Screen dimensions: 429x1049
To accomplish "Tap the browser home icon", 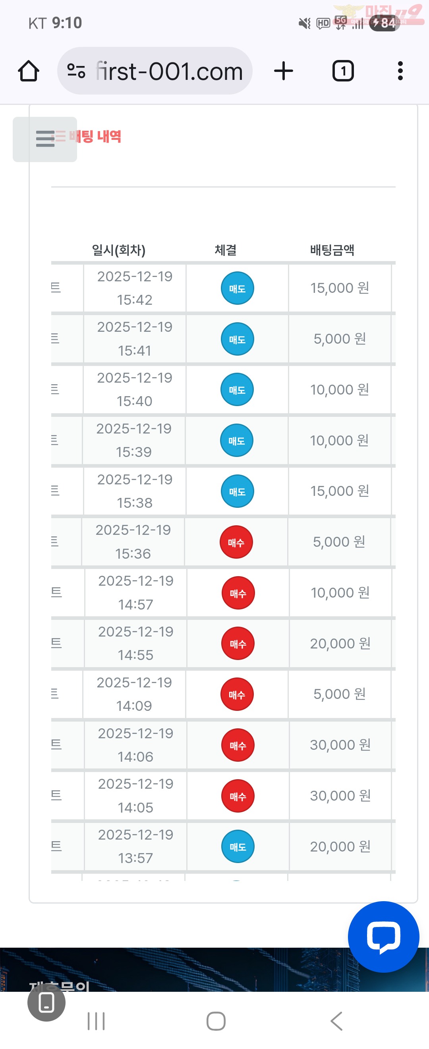I will pos(29,71).
